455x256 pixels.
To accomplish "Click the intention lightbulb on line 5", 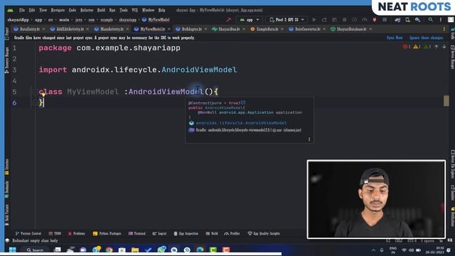I will 43,94.
